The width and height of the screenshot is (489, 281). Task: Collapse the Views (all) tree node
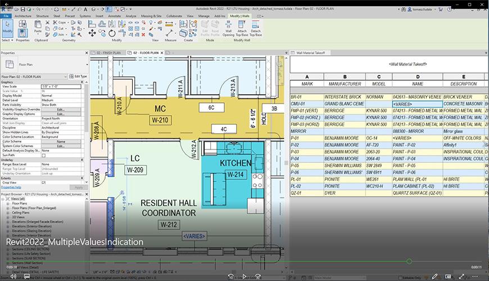pos(3,199)
